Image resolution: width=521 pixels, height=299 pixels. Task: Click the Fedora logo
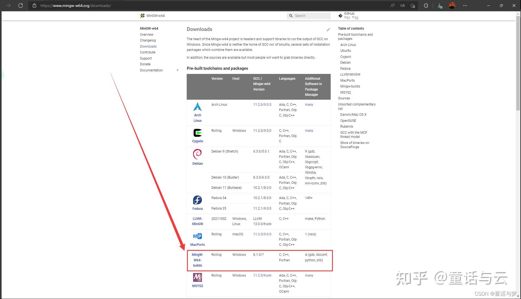click(x=198, y=200)
